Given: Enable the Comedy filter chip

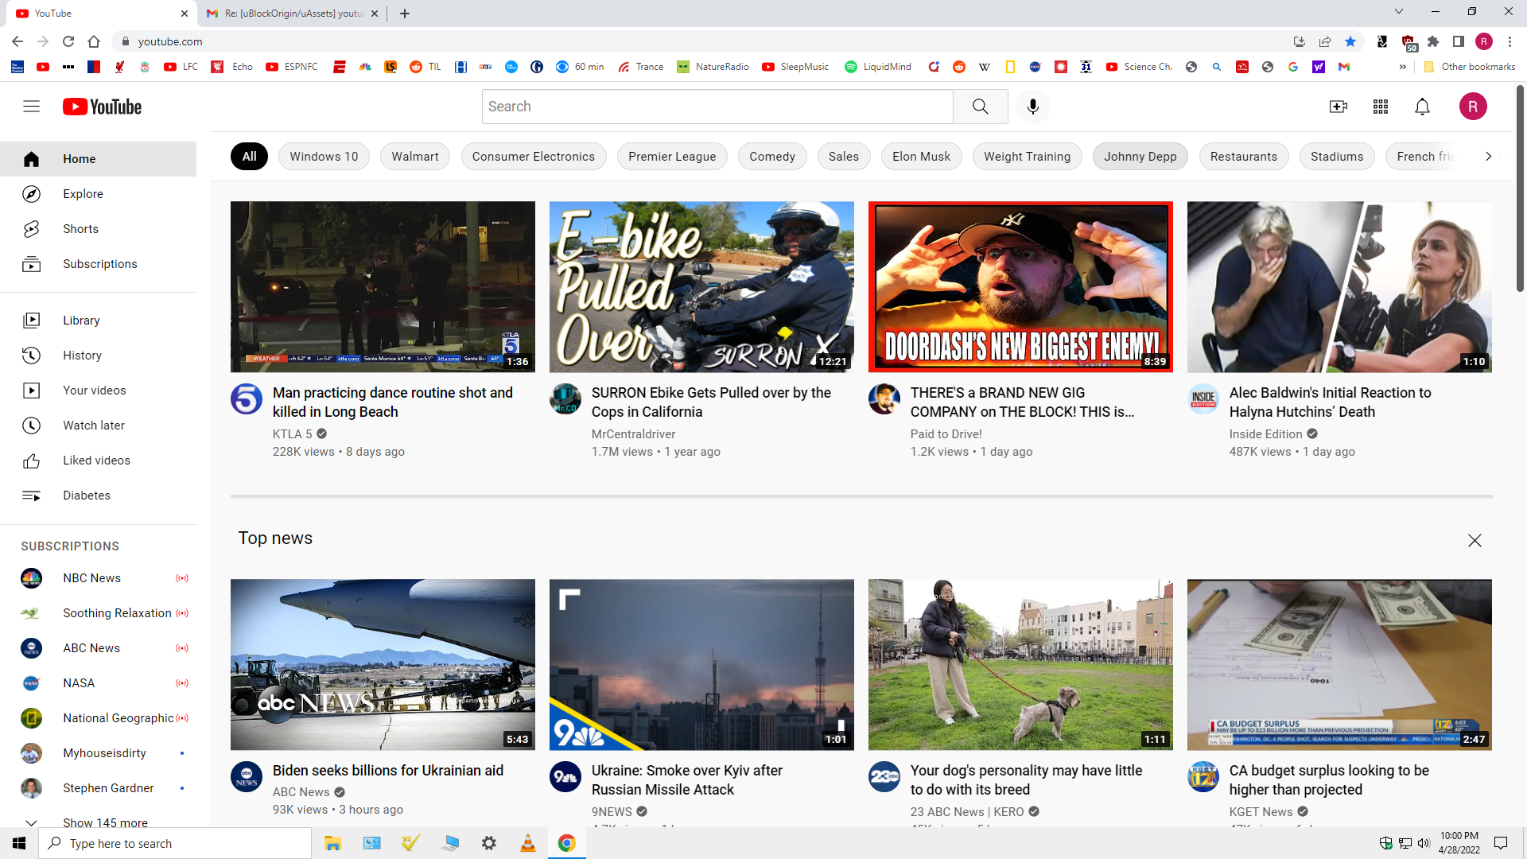Looking at the screenshot, I should [x=771, y=156].
